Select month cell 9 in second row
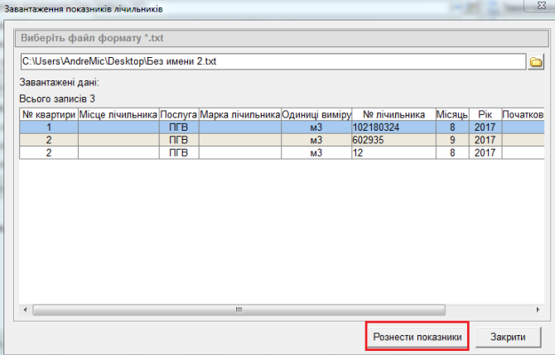The image size is (555, 355). [x=452, y=141]
